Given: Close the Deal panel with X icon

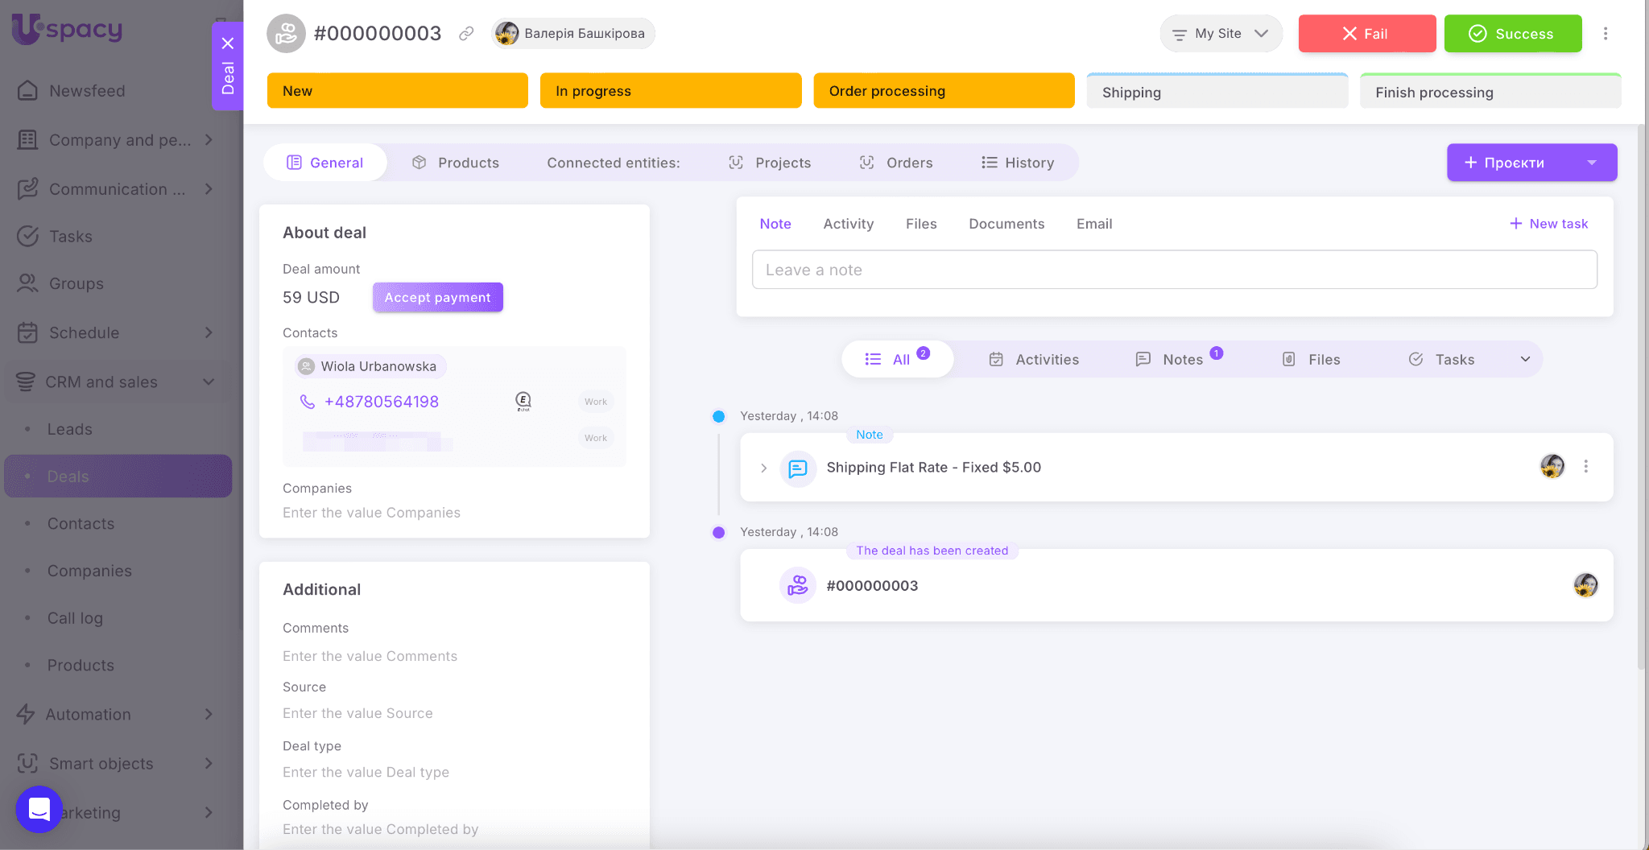Looking at the screenshot, I should click(228, 43).
